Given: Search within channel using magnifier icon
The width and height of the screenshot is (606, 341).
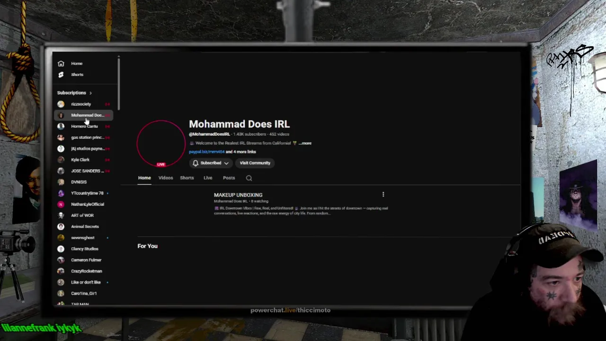Looking at the screenshot, I should point(249,178).
